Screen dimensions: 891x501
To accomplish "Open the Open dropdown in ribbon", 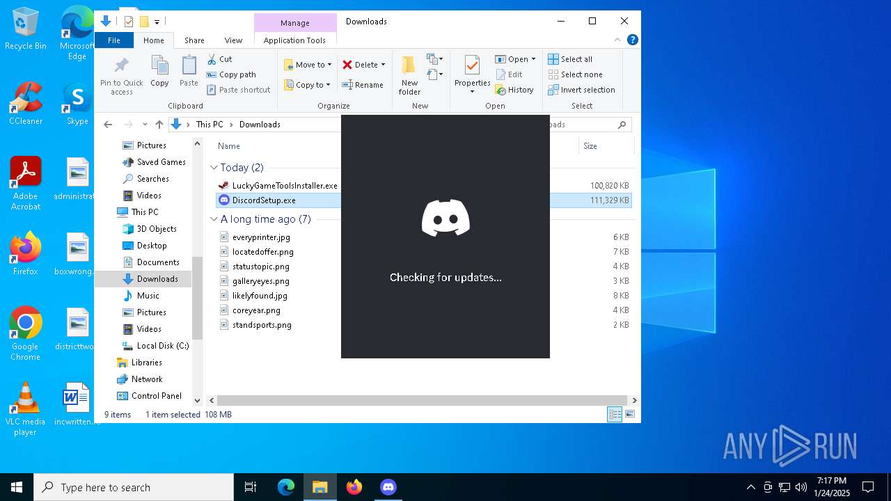I will [516, 59].
